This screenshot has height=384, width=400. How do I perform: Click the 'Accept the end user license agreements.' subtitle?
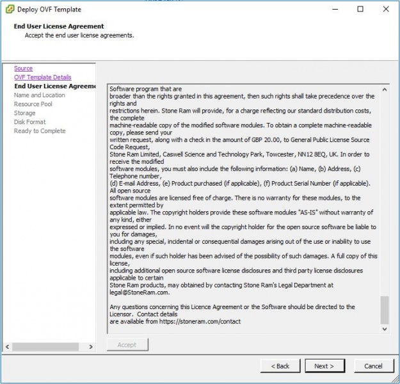[x=79, y=35]
